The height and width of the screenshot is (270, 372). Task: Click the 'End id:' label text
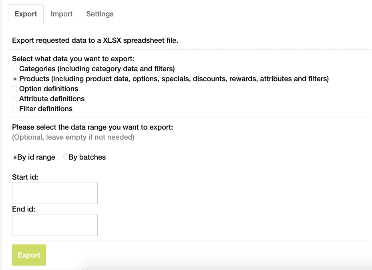24,209
